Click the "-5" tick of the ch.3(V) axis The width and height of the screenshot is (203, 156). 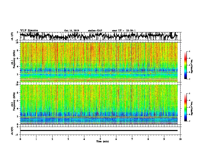[17, 135]
